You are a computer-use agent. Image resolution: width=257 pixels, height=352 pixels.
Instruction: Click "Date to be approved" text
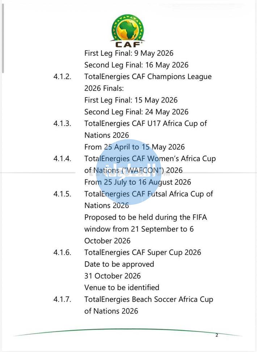pos(119,264)
